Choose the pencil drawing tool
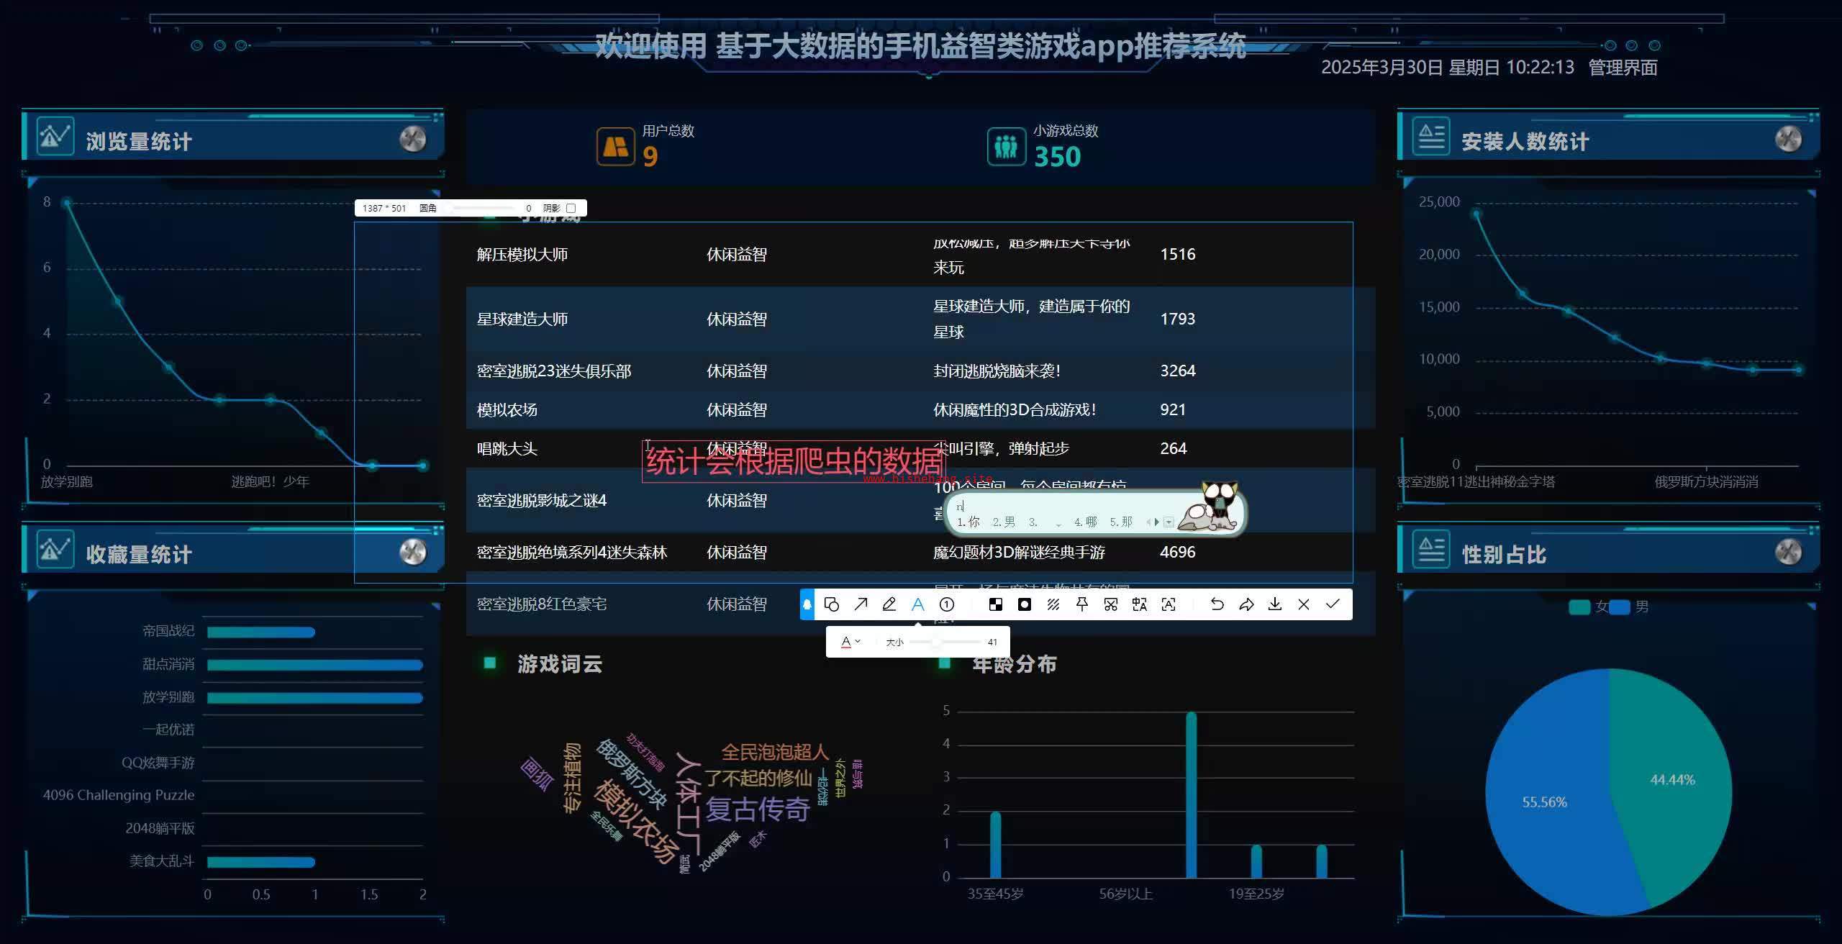 click(889, 604)
